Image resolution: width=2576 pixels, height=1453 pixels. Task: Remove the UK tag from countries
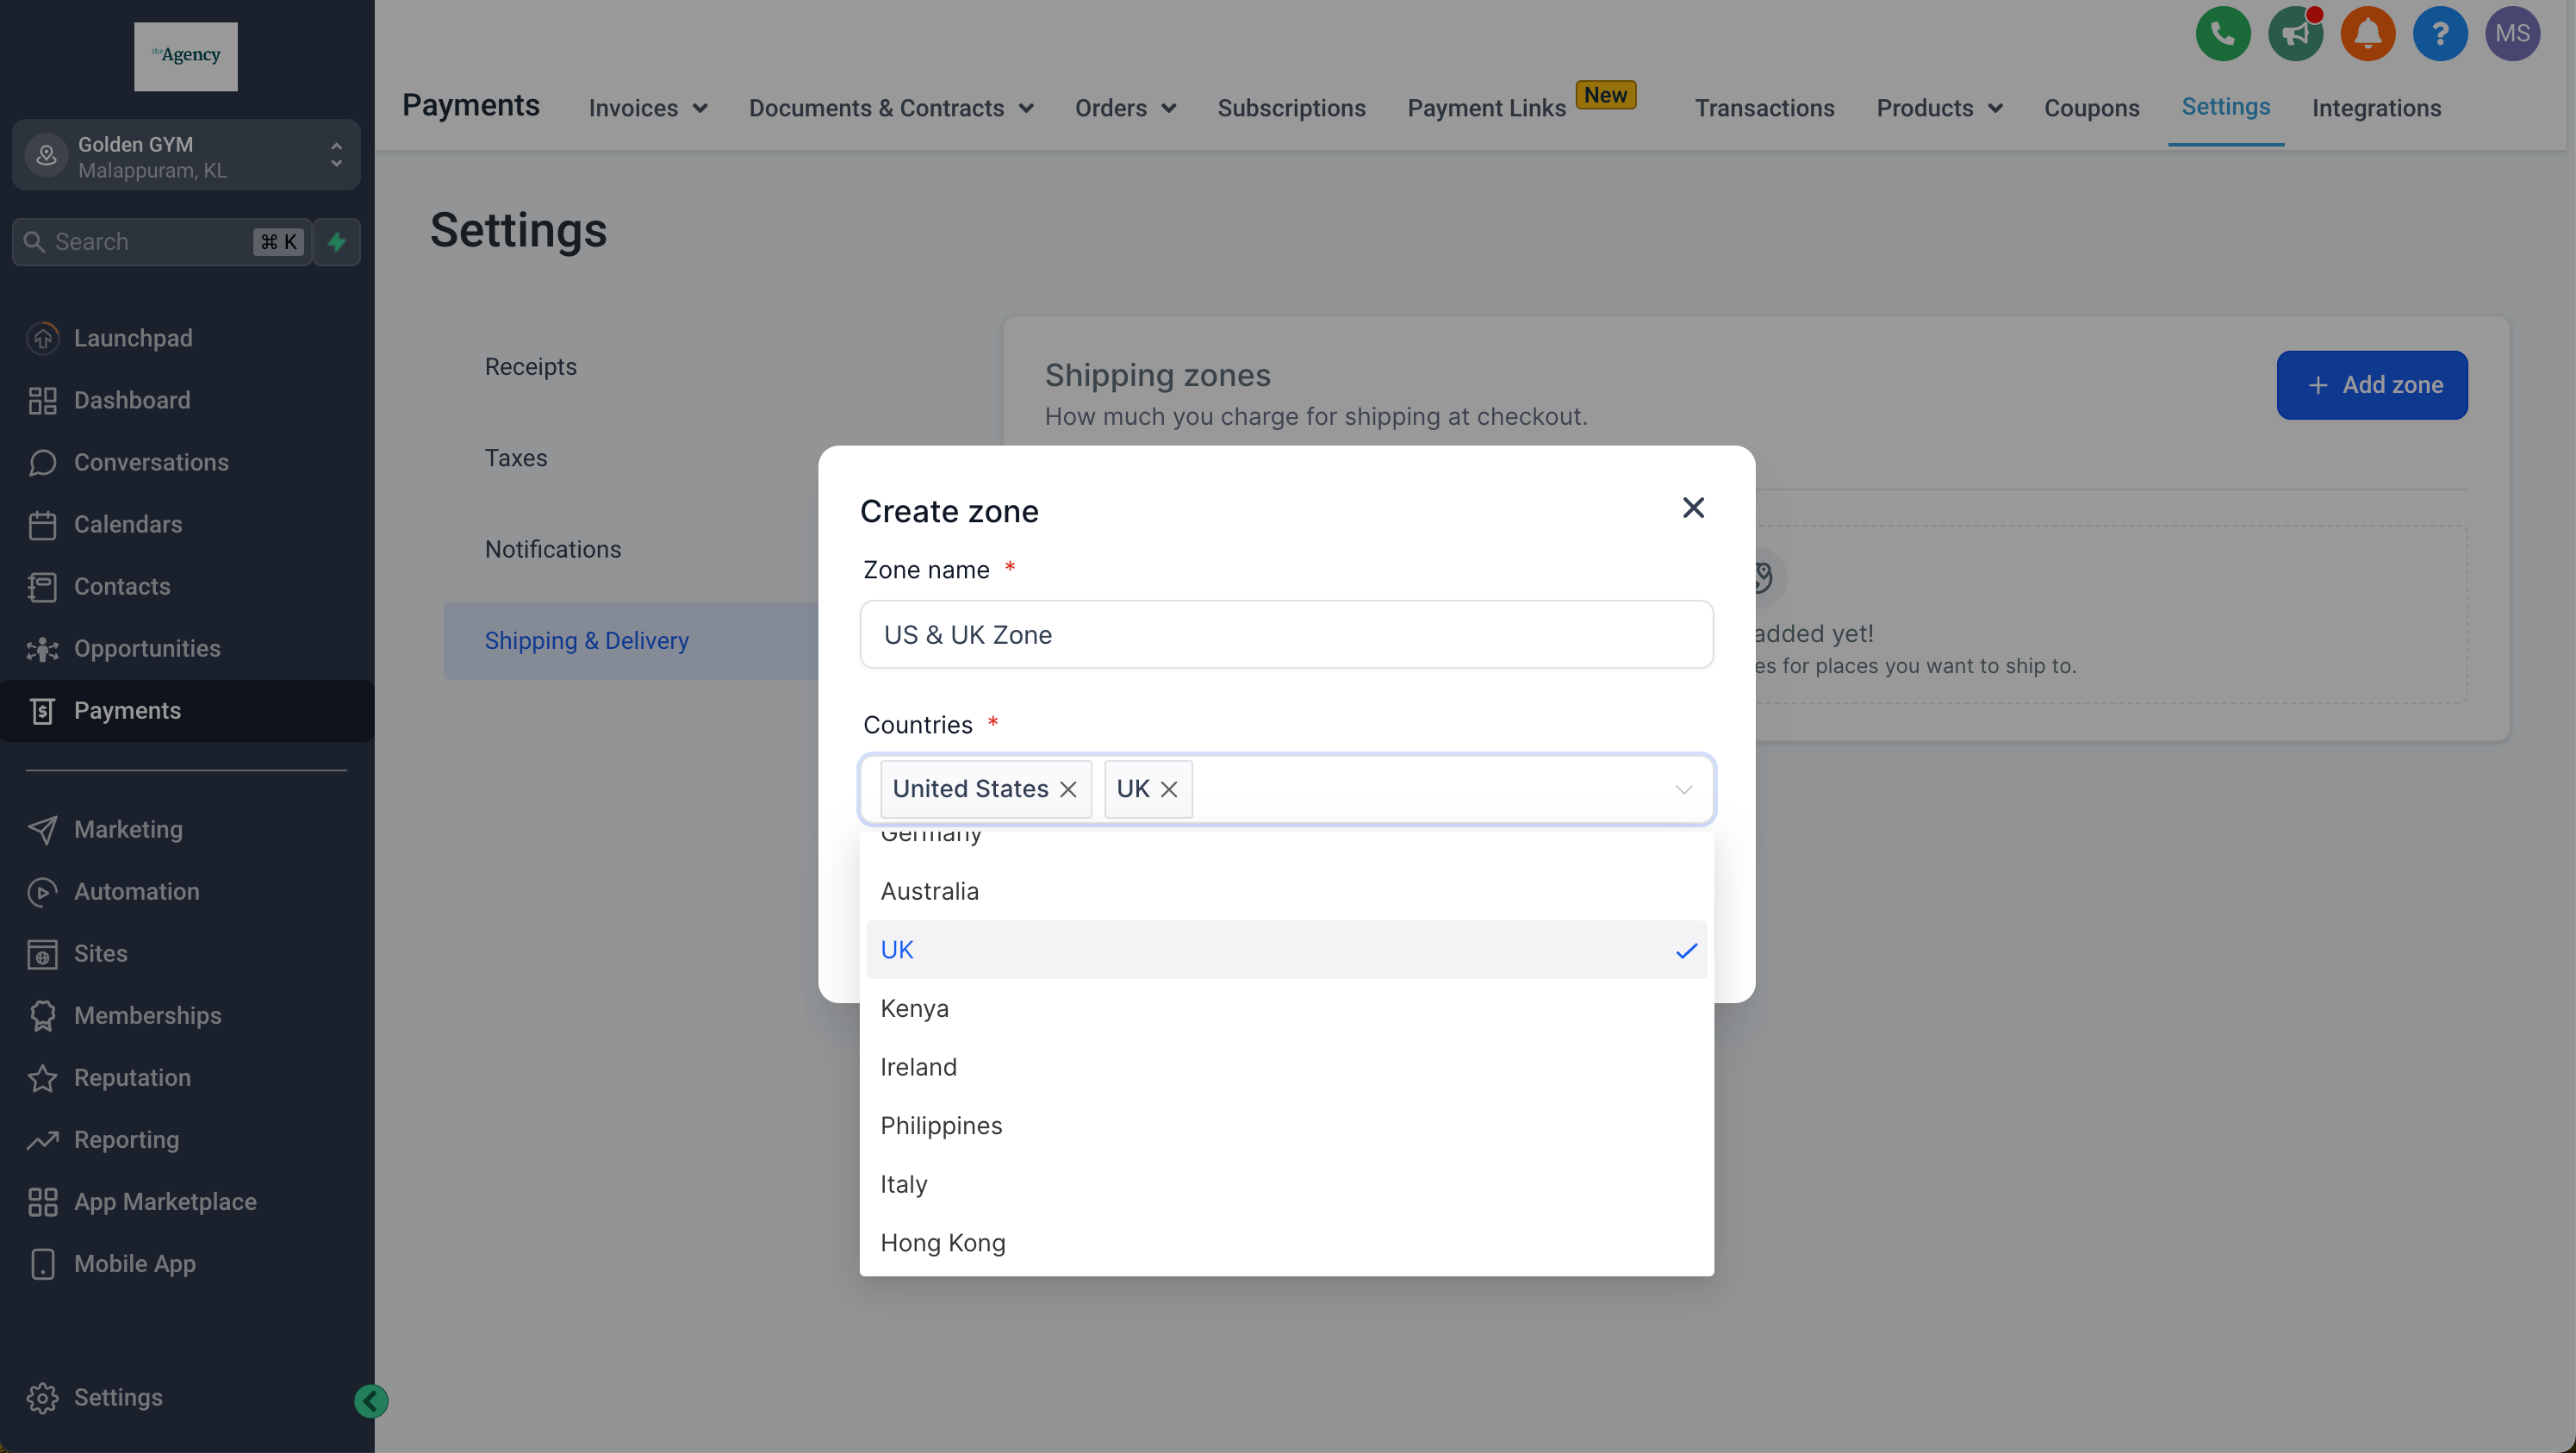(x=1168, y=789)
